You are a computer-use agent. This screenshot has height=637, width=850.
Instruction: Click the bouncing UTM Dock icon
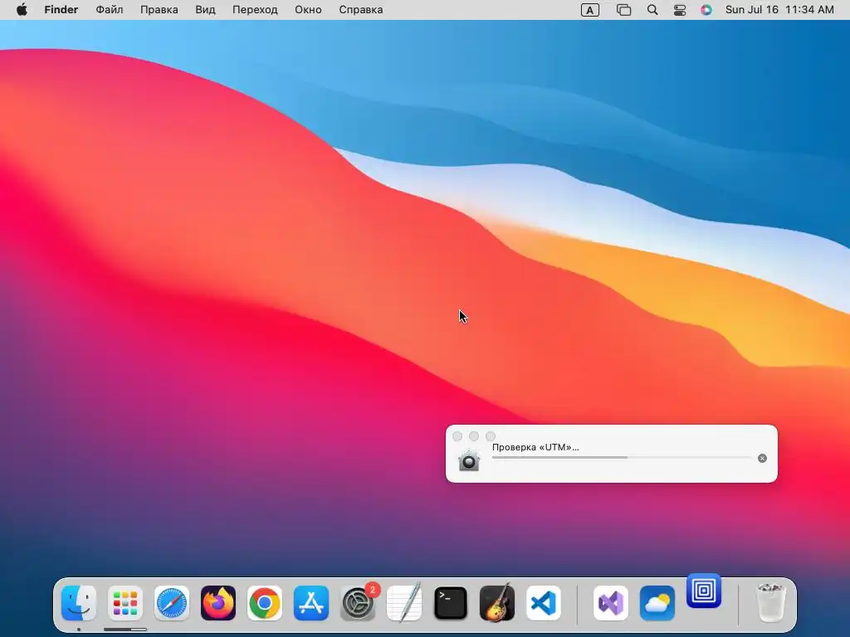[704, 591]
